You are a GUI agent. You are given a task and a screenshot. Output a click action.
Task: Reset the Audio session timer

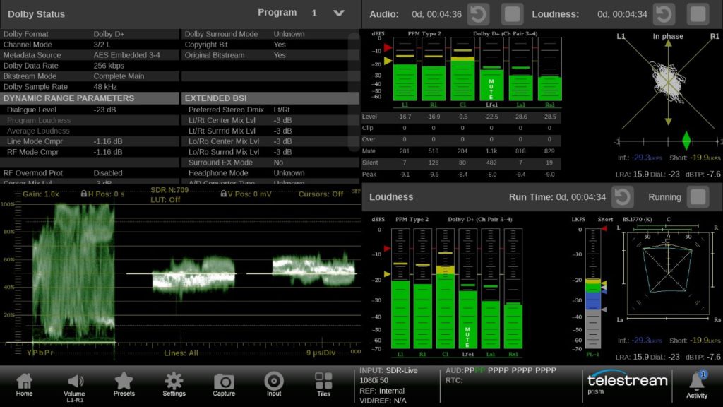[x=478, y=14]
